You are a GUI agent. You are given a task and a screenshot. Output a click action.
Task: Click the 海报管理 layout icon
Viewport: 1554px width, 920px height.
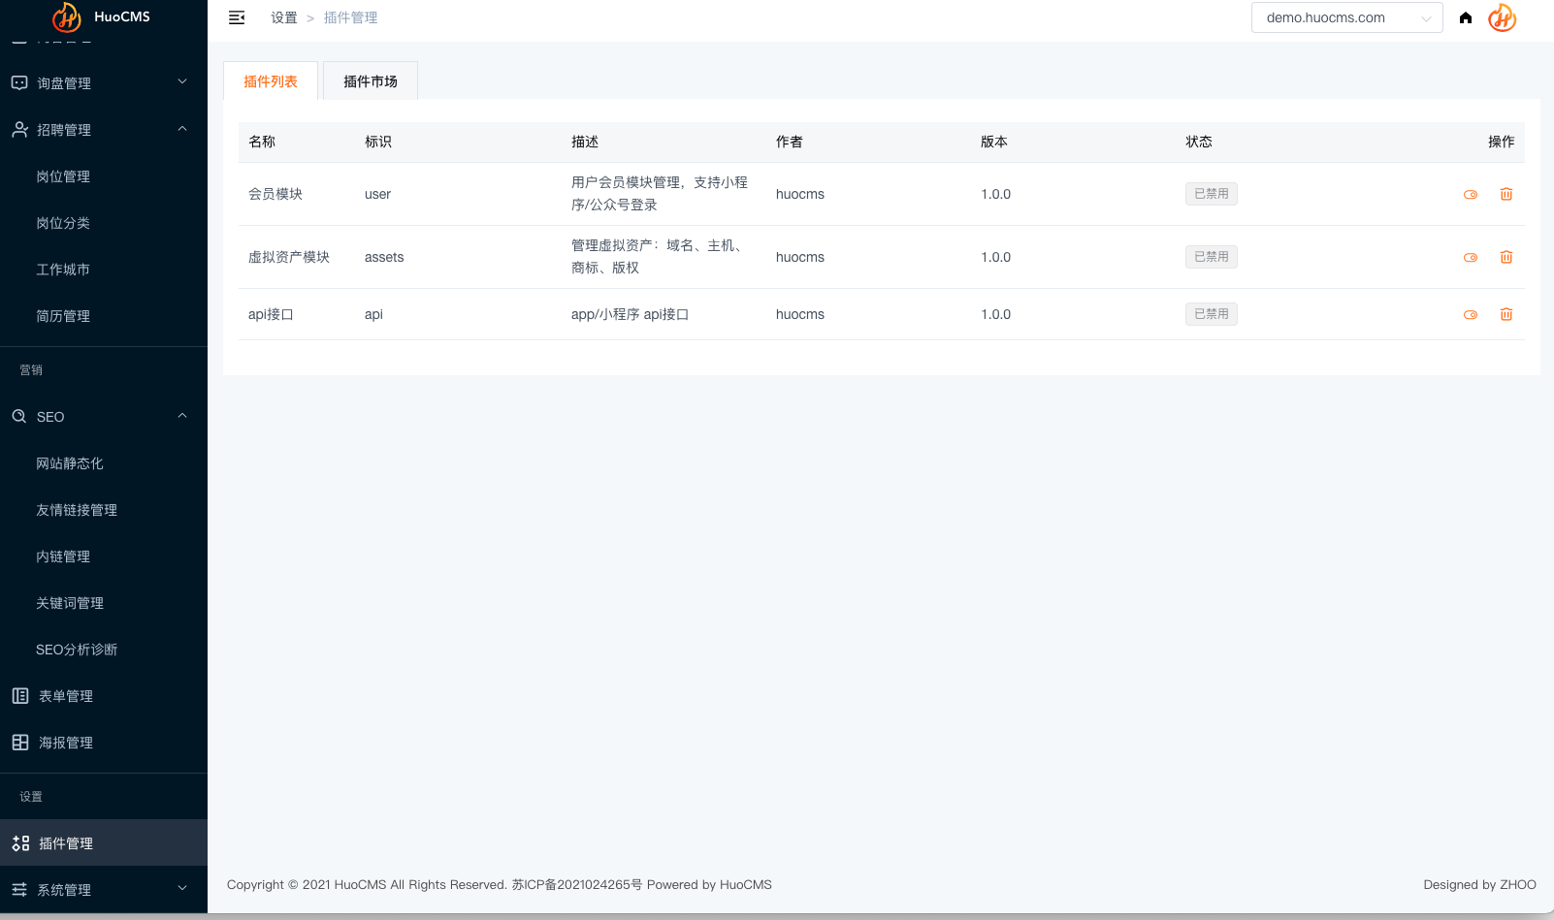19,742
